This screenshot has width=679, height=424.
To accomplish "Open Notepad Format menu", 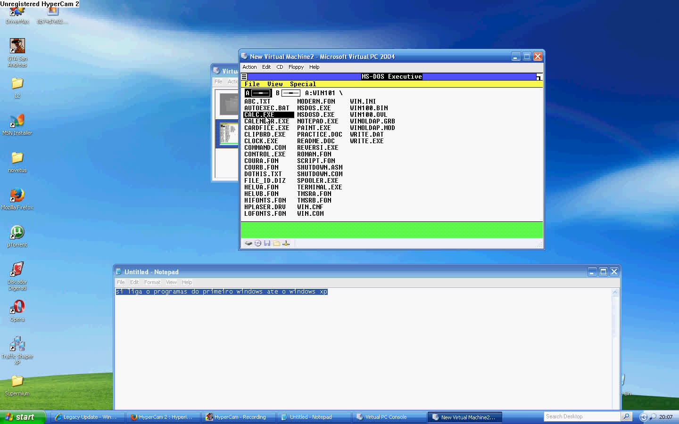I will (152, 282).
